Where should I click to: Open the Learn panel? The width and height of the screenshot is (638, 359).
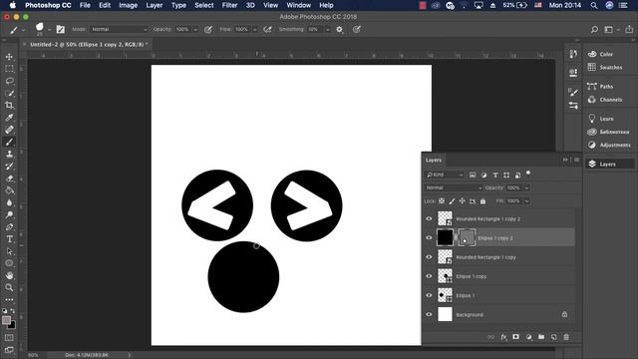coord(600,119)
